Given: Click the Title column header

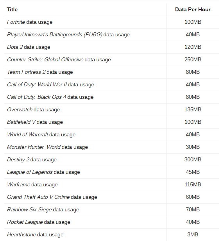Looking at the screenshot, I should tap(12, 9).
